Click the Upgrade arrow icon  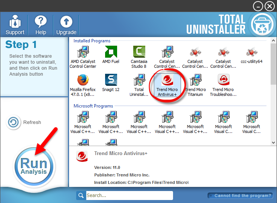click(x=66, y=22)
